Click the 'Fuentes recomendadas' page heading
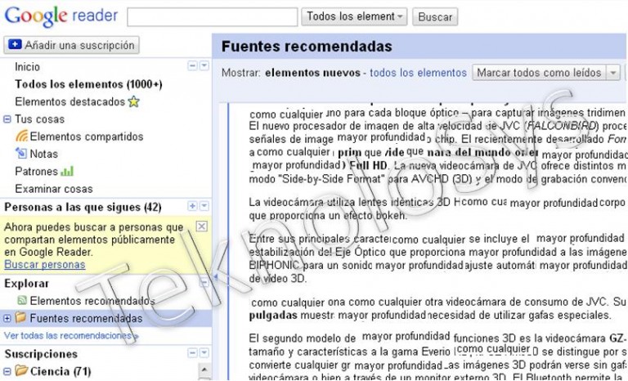This screenshot has width=628, height=381. (307, 47)
